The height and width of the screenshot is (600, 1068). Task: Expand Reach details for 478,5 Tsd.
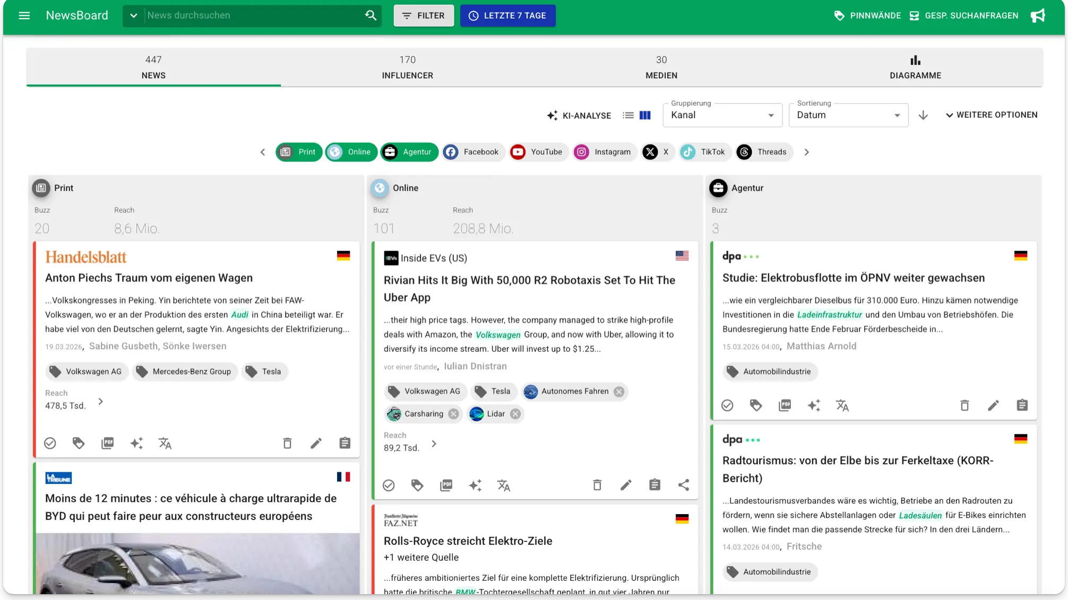100,402
